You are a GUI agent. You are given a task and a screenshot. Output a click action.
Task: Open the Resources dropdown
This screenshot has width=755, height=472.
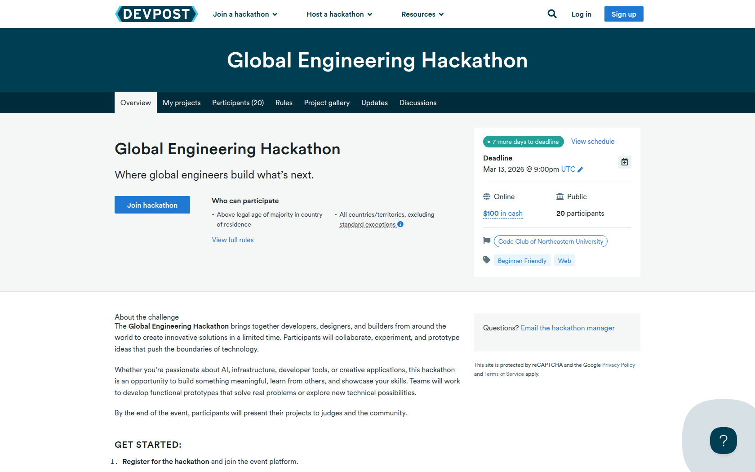[422, 14]
